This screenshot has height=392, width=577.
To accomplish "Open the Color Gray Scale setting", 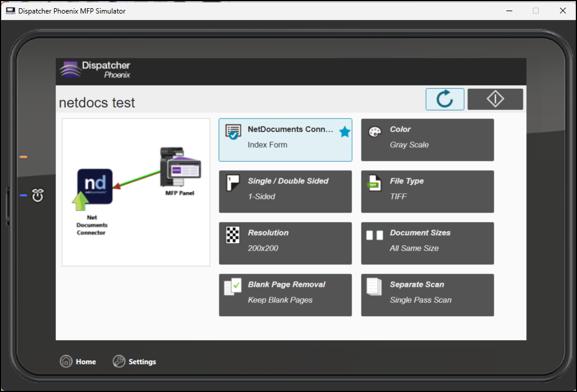I will pyautogui.click(x=427, y=140).
